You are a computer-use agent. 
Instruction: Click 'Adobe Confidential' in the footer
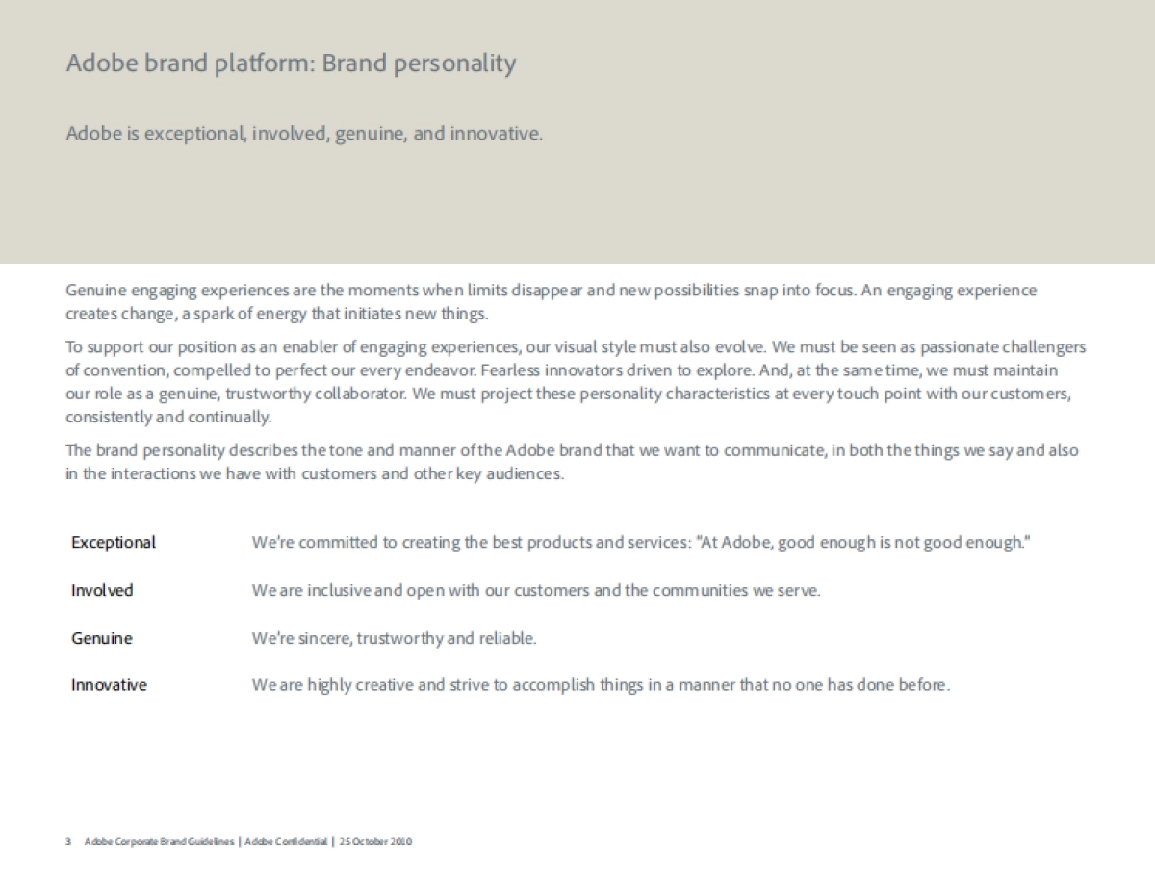coord(286,842)
